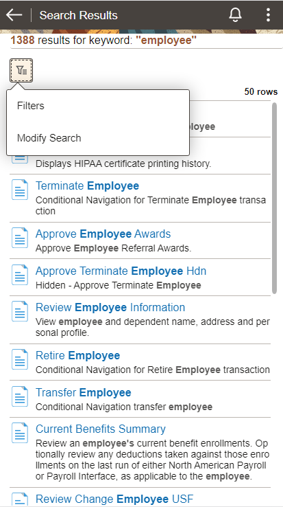This screenshot has height=507, width=283.
Task: Click document icon beside Approve Terminate Employee Hdn
Action: tap(20, 275)
